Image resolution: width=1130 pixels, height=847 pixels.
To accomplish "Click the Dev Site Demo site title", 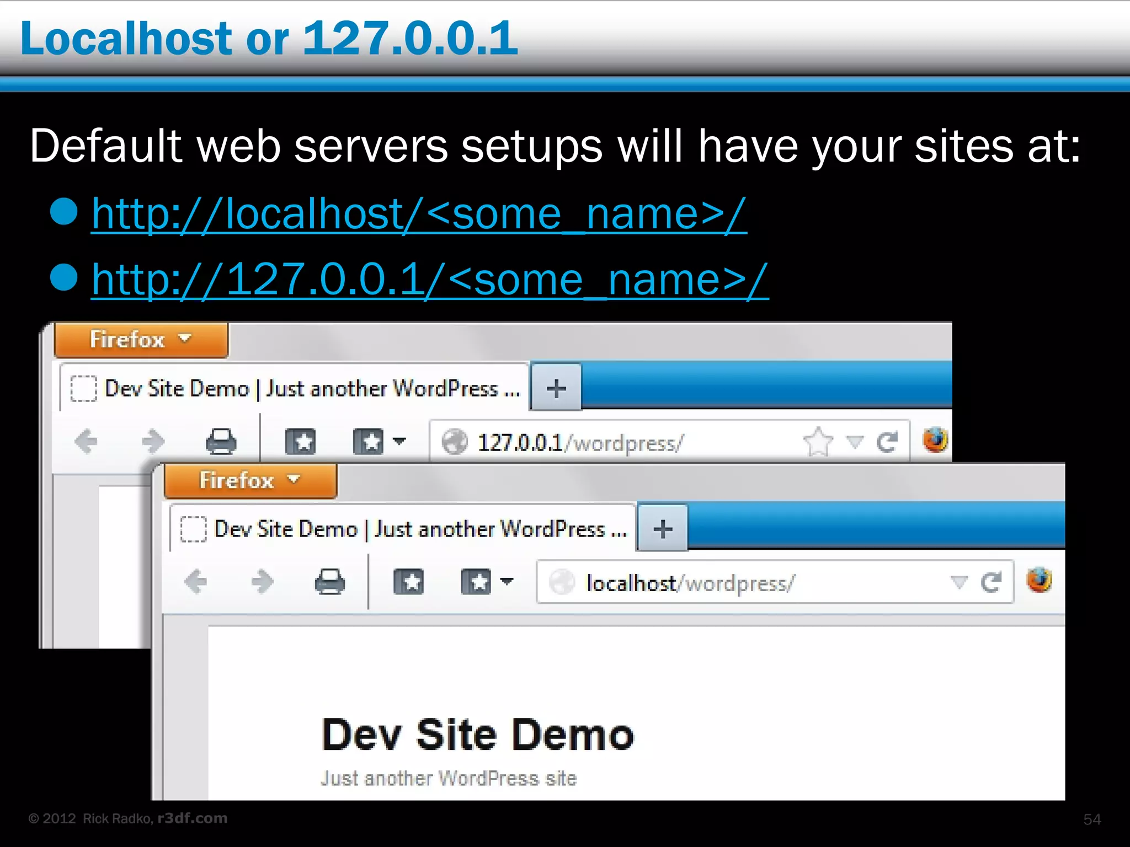I will coord(478,735).
